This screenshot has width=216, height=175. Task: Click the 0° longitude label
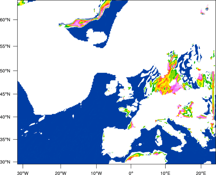[x=131, y=173]
